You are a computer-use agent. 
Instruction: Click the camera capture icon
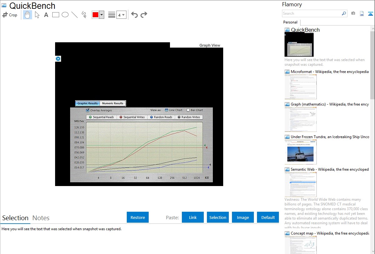(353, 13)
